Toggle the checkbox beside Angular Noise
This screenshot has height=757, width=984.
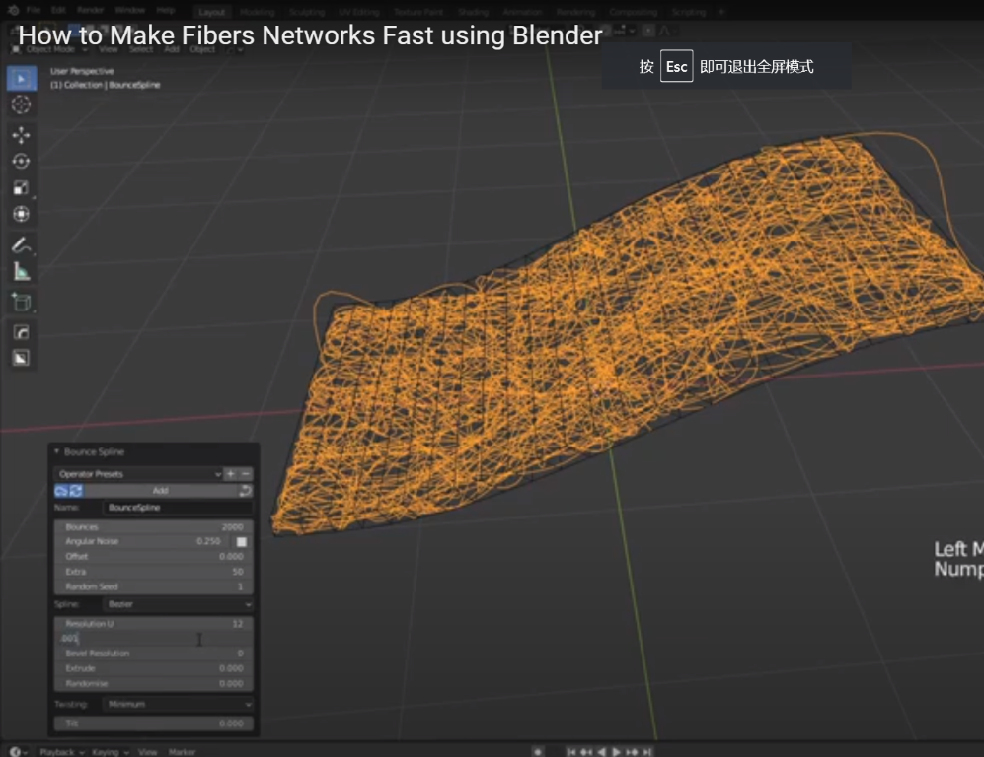(x=241, y=541)
